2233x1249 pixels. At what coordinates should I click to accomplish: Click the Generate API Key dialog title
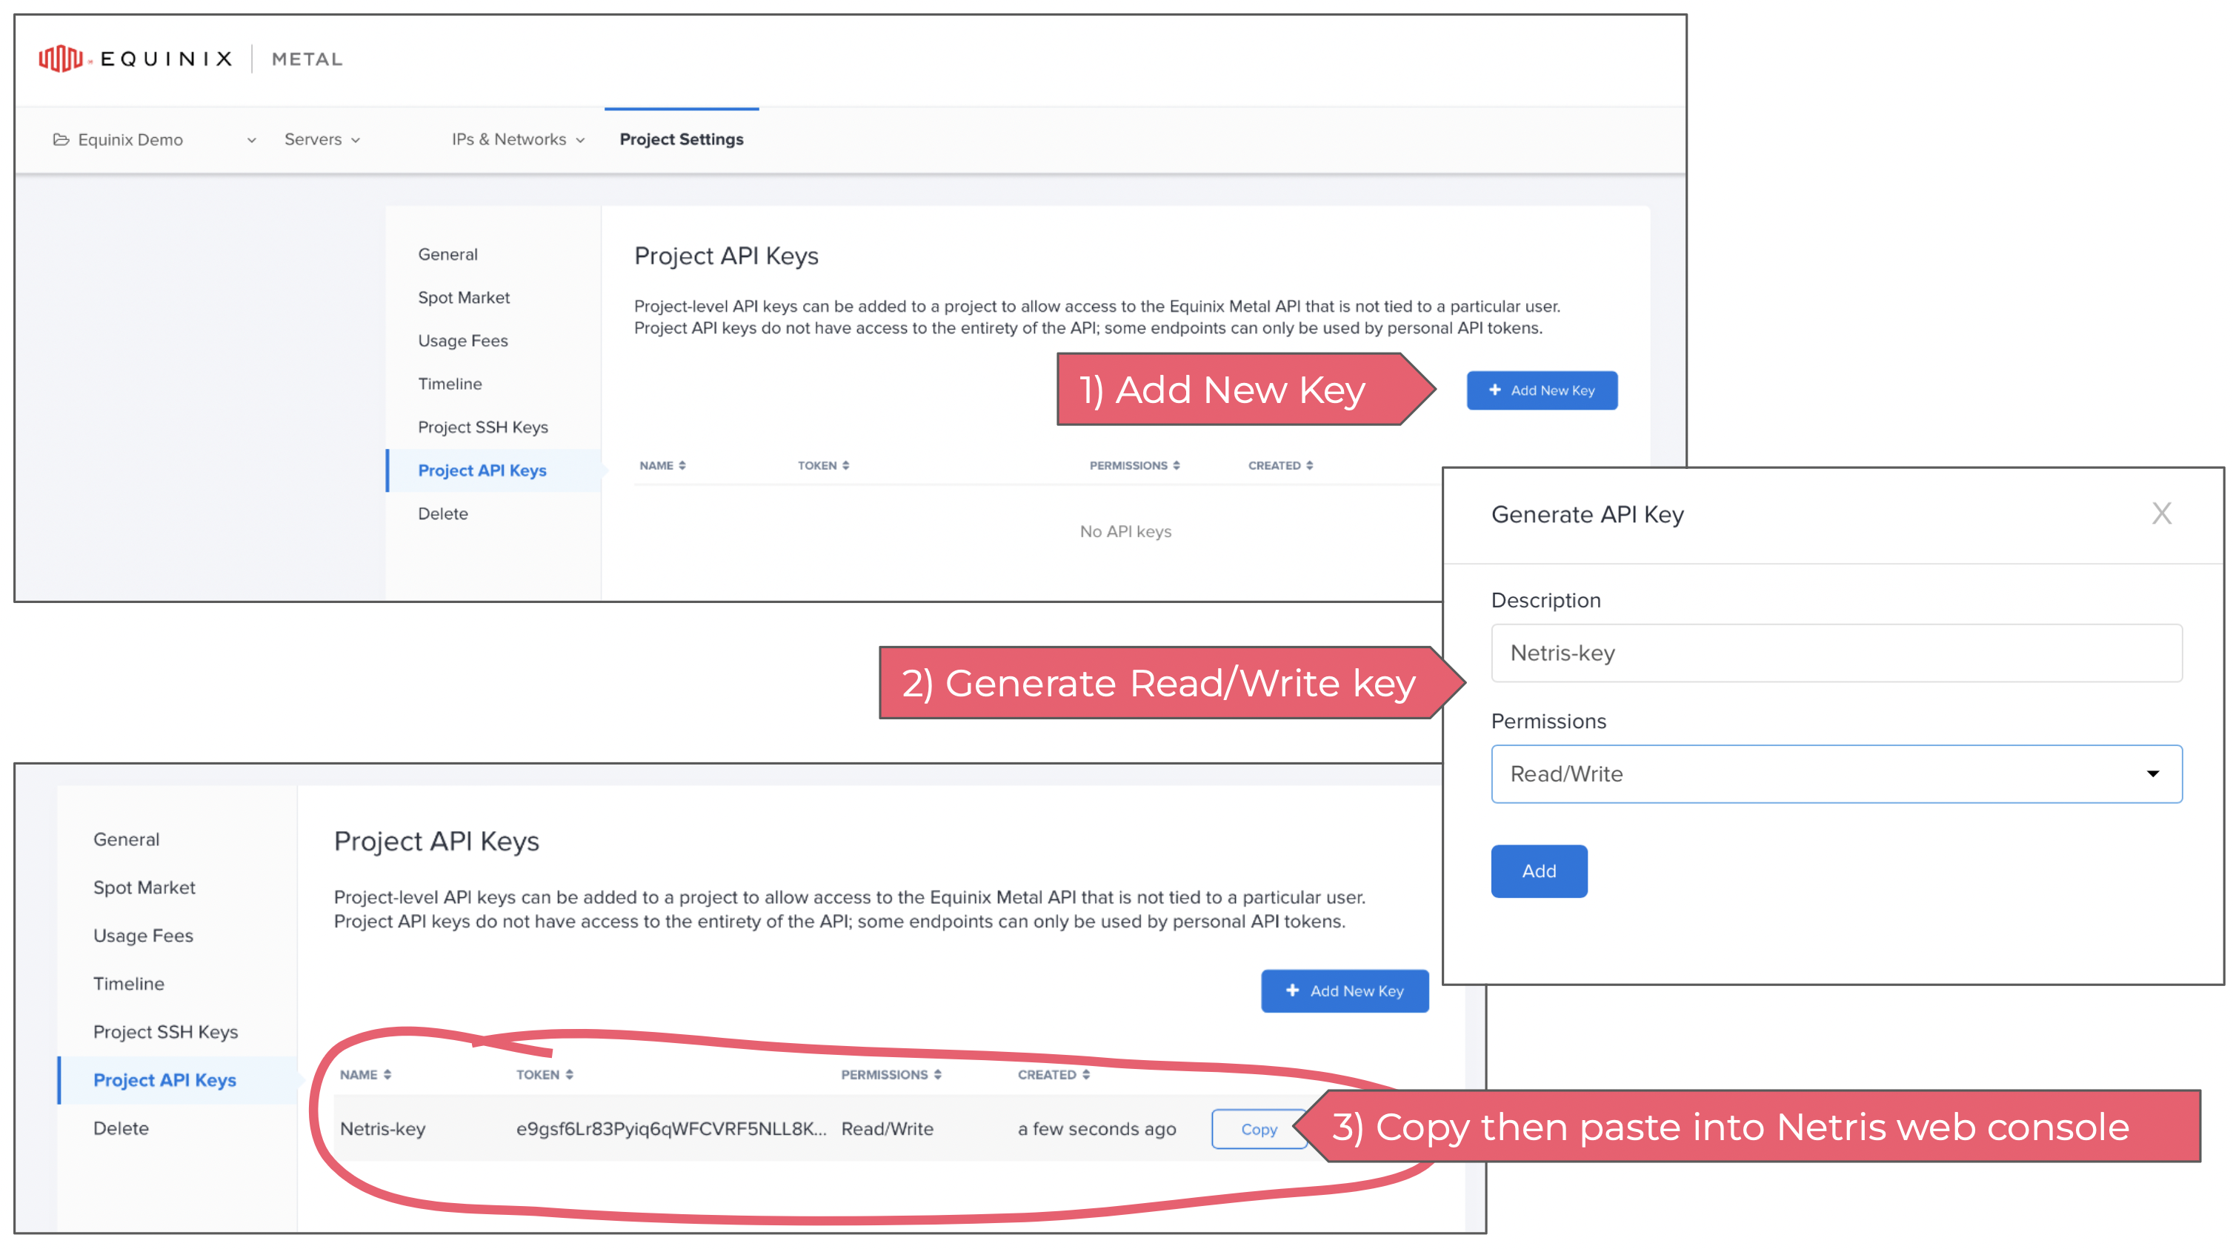[1588, 514]
